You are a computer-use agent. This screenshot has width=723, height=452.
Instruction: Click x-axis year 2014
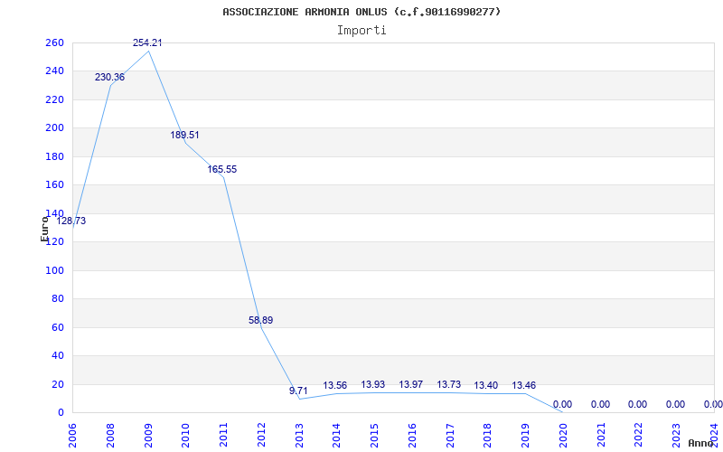[337, 436]
